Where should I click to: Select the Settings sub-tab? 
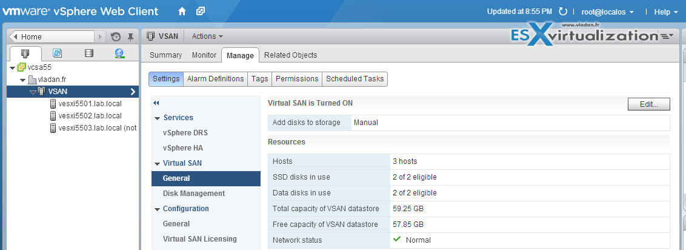pos(166,79)
